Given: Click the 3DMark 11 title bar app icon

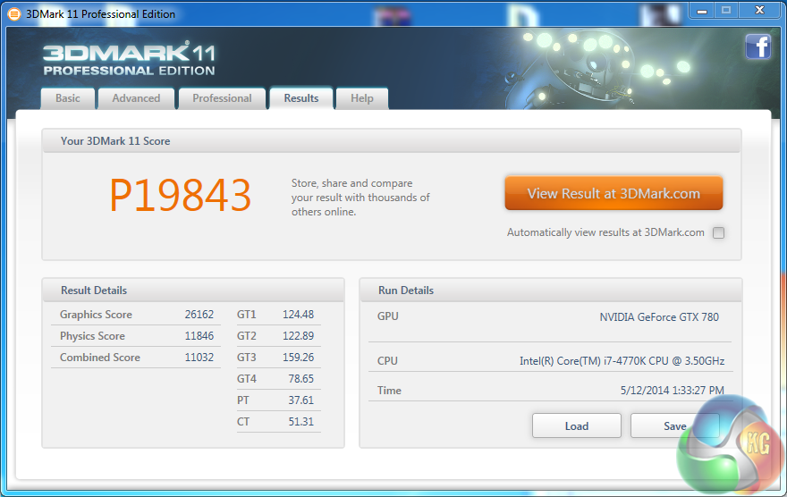Looking at the screenshot, I should tap(13, 13).
